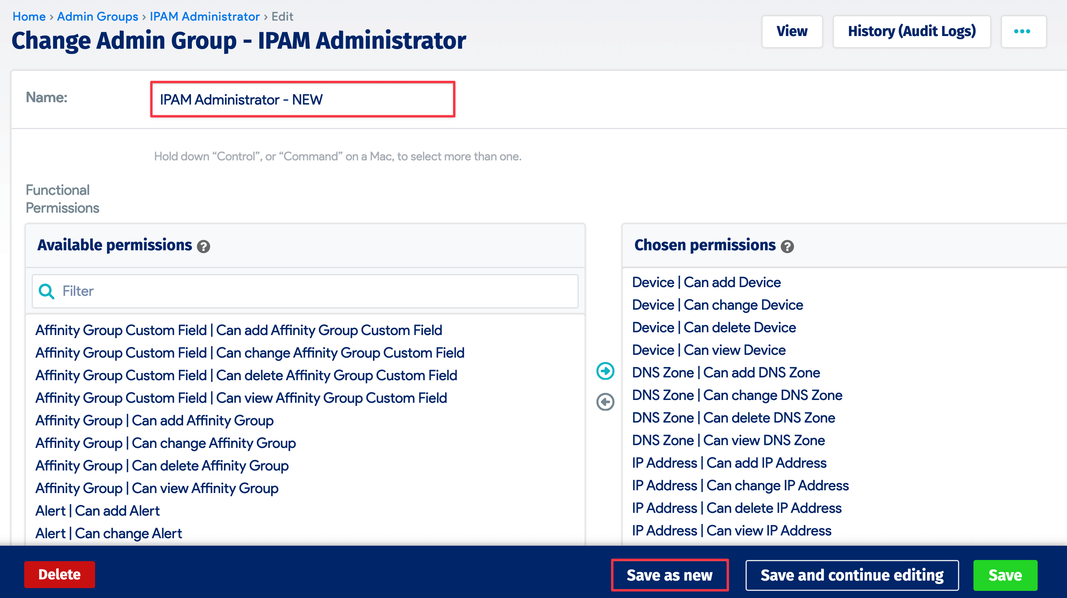The height and width of the screenshot is (598, 1067).
Task: Click the magnifier icon in the filter box
Action: (46, 291)
